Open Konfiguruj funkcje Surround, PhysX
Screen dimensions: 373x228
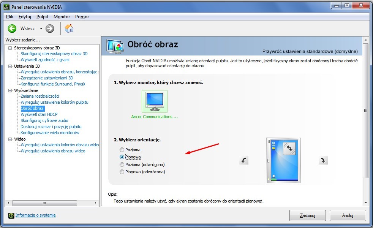pyautogui.click(x=53, y=84)
